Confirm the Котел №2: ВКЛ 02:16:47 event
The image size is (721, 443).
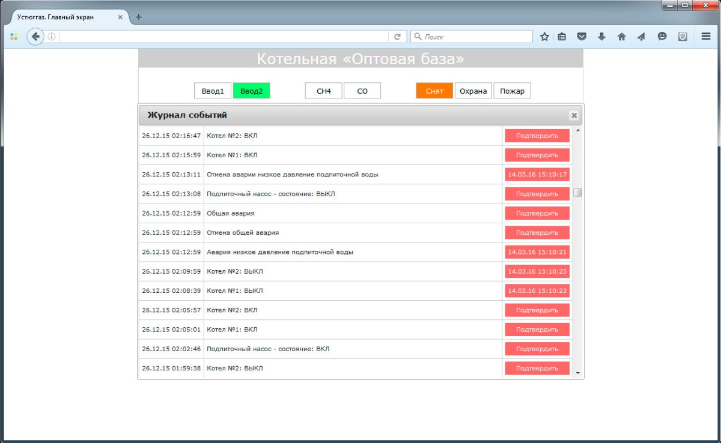[x=537, y=136]
